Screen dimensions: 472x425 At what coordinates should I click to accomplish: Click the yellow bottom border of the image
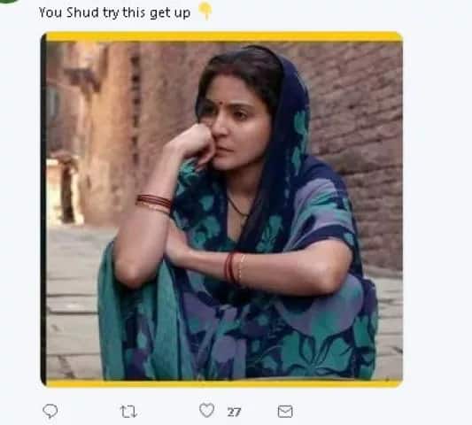pos(224,383)
